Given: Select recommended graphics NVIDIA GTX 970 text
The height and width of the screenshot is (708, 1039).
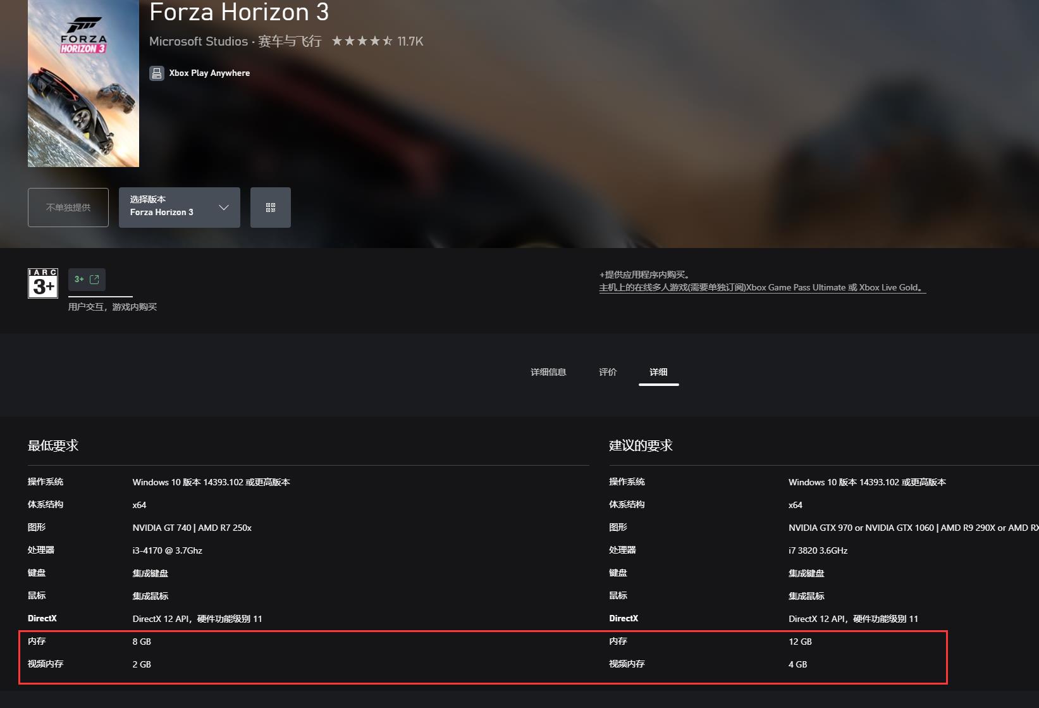Looking at the screenshot, I should click(913, 528).
